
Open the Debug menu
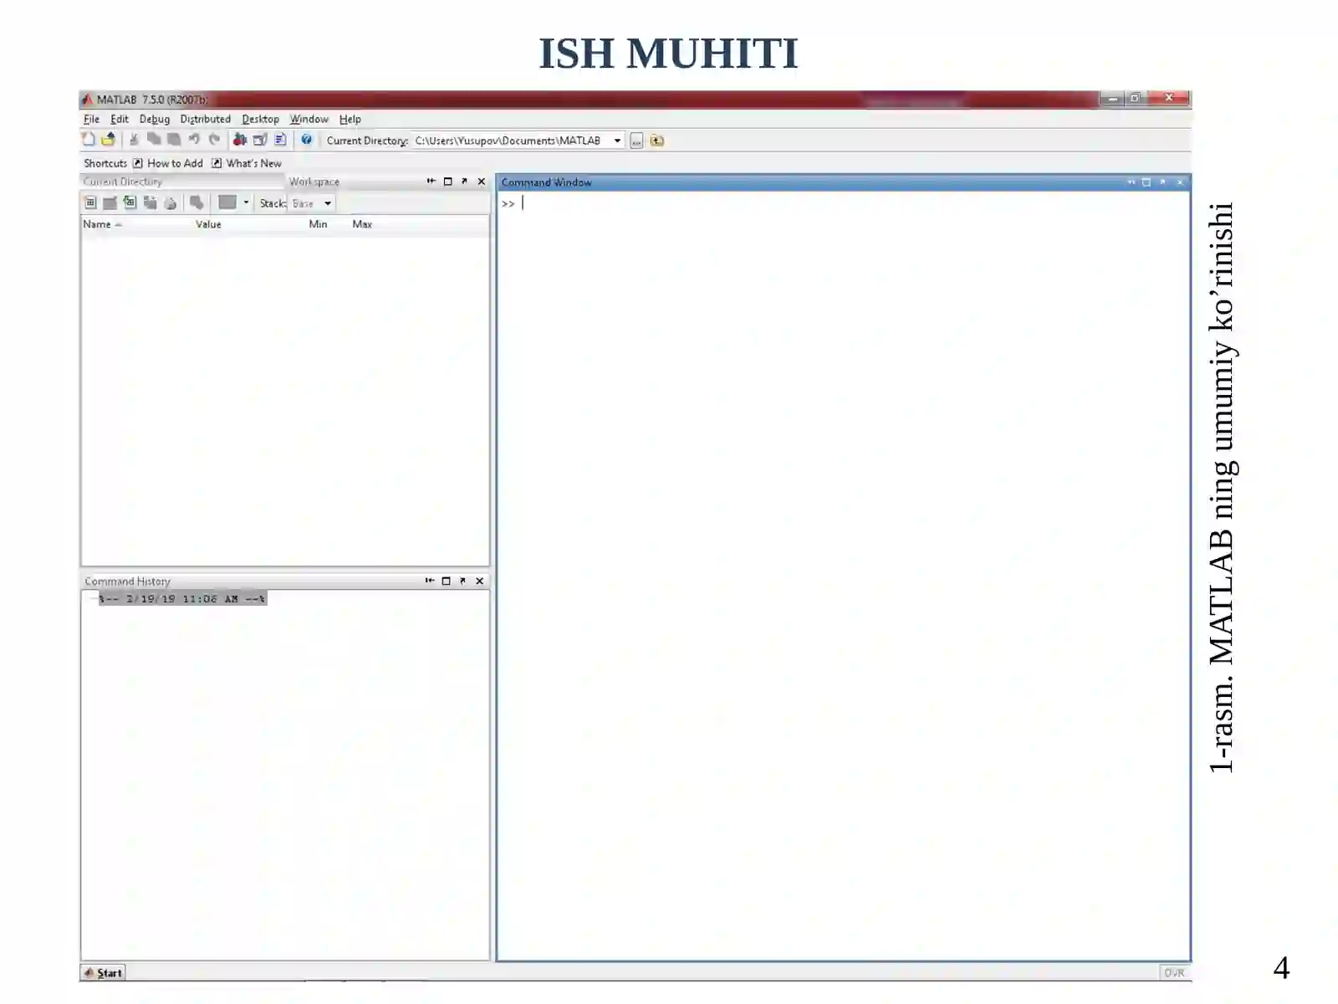point(155,119)
